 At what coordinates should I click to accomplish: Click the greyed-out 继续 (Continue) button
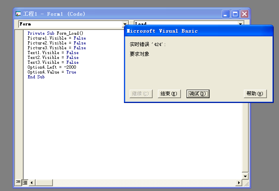click(x=141, y=94)
